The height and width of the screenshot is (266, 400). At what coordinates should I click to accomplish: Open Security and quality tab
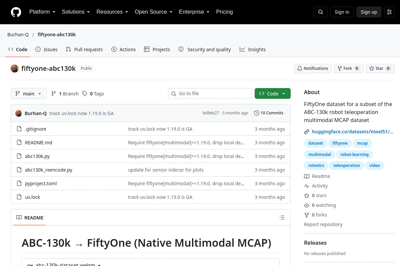coord(205,50)
